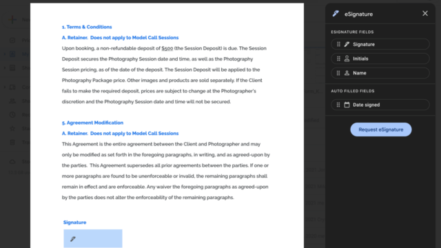Screen dimensions: 441x248
Task: Click the dimmed Recent clock icon in sidebar
Action: tap(12, 115)
